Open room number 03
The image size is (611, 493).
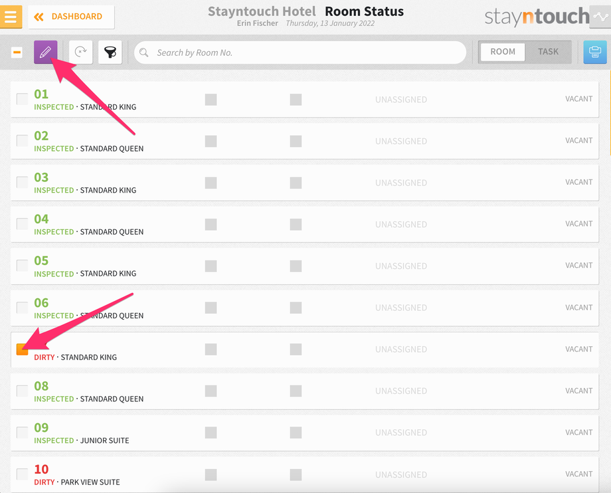tap(41, 177)
